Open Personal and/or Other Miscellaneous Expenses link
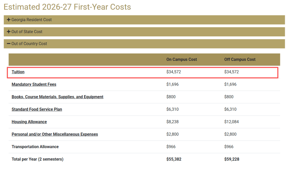Image resolution: width=288 pixels, height=169 pixels. point(55,134)
